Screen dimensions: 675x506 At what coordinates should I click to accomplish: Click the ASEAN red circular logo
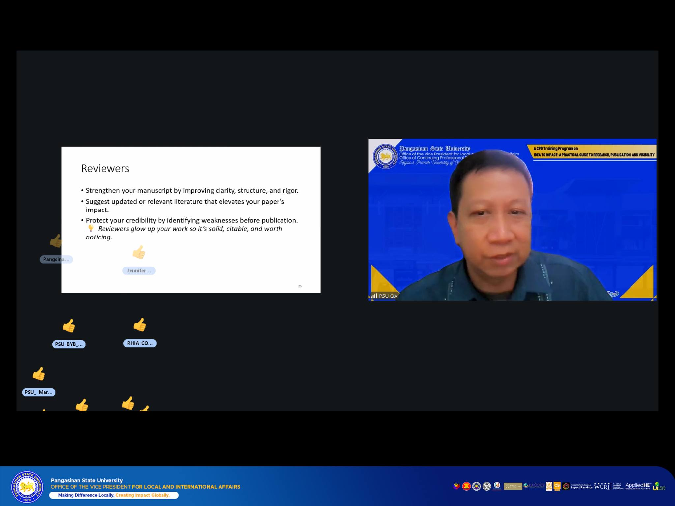pyautogui.click(x=466, y=486)
